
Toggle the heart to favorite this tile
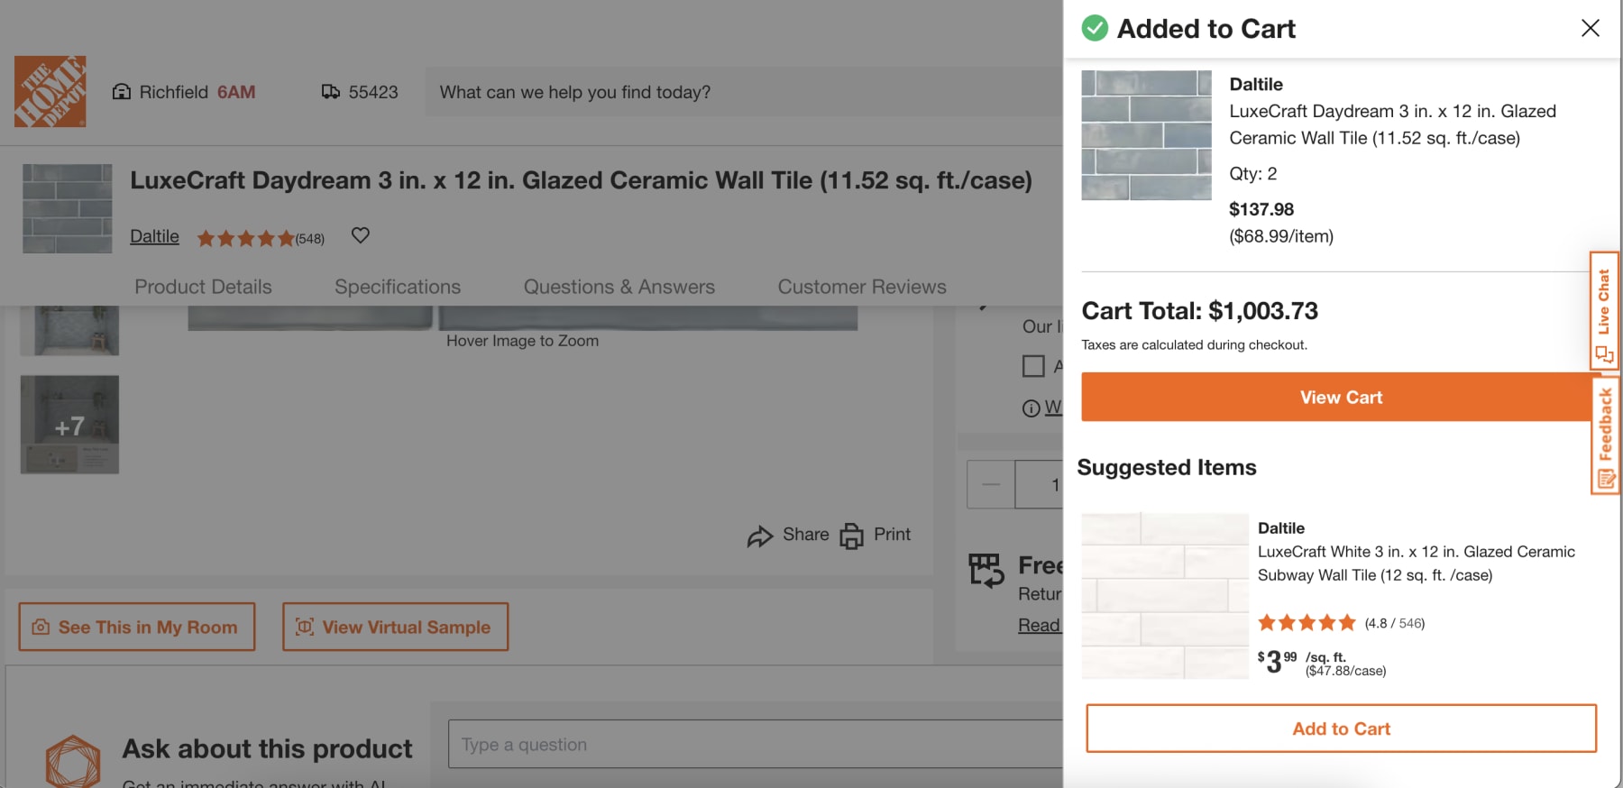click(360, 235)
